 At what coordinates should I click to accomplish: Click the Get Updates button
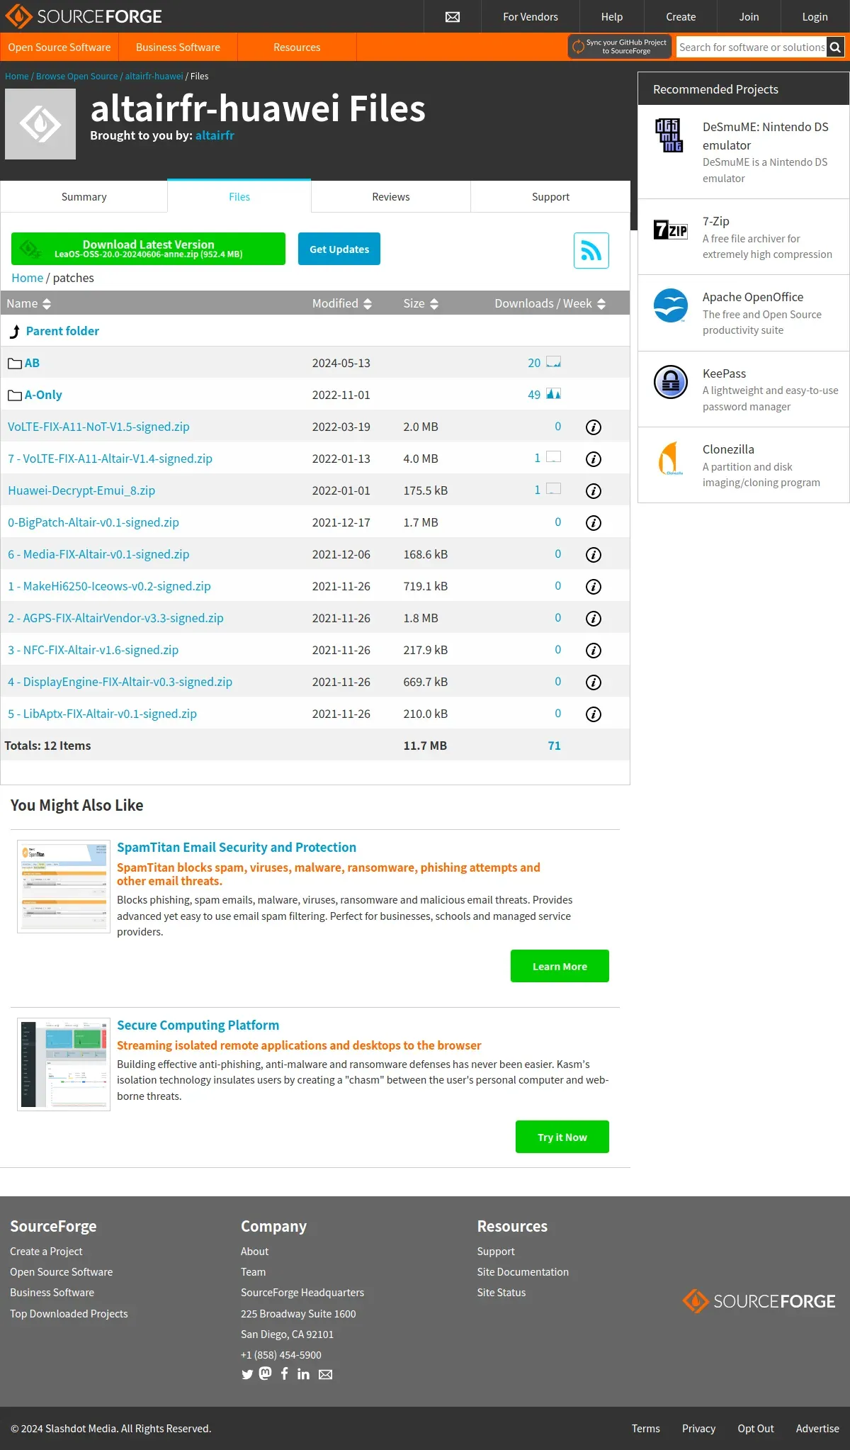[x=339, y=249]
